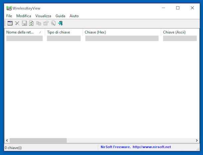
Task: Maximize the WirelessKeyView window
Action: point(178,8)
